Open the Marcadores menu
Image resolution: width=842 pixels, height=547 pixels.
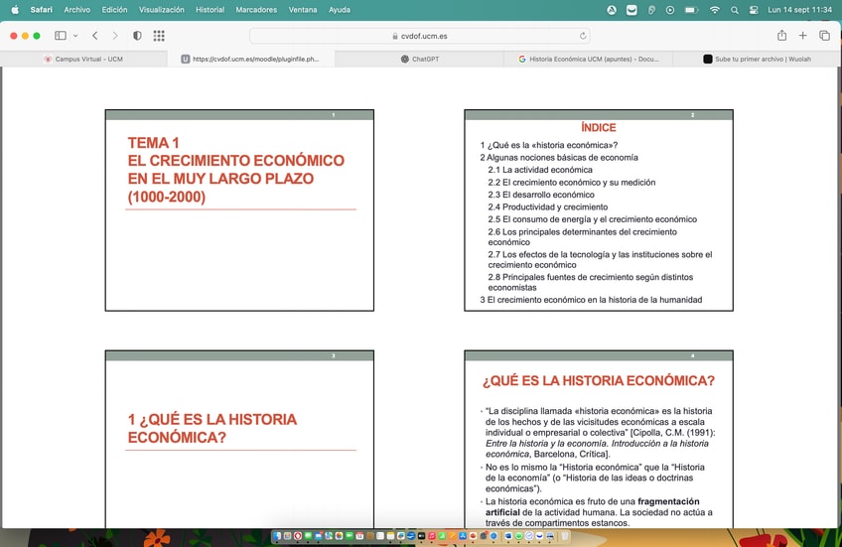[256, 10]
